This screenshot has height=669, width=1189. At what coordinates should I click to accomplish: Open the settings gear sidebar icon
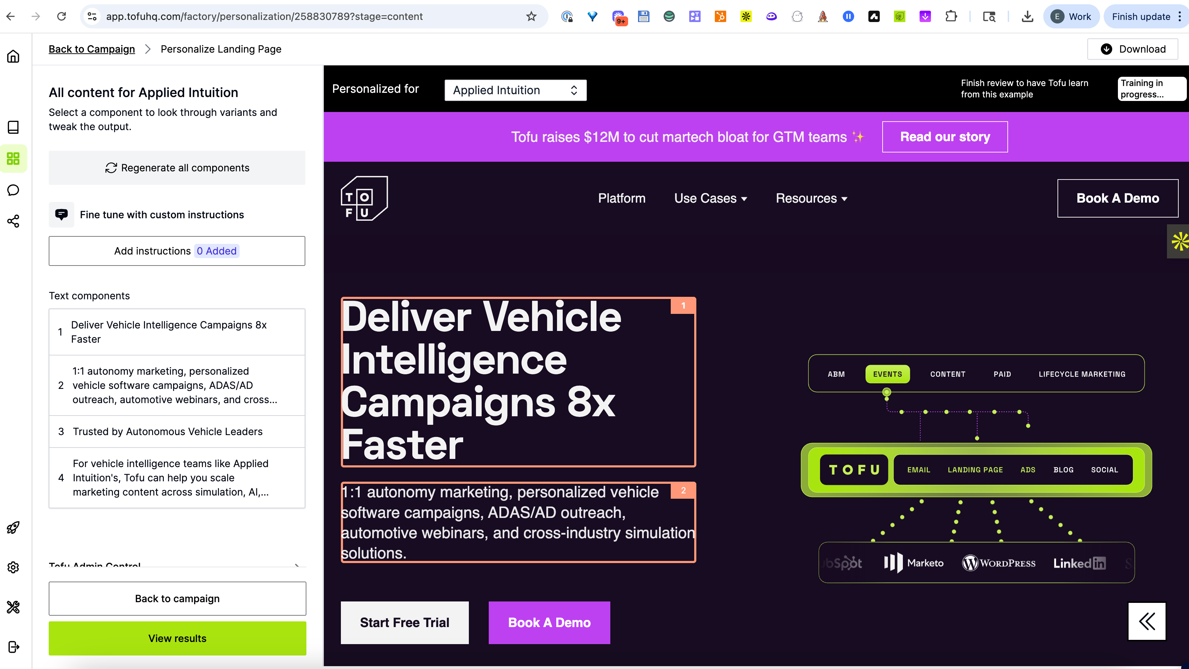[14, 567]
